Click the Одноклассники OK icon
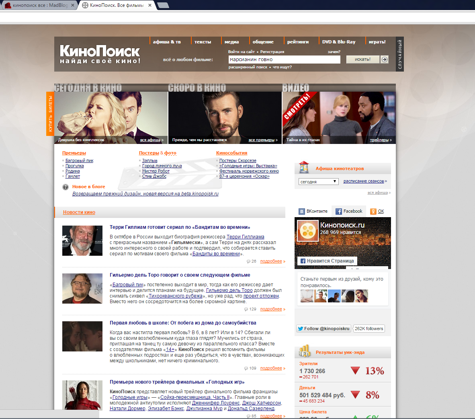This screenshot has width=475, height=419. [x=373, y=212]
